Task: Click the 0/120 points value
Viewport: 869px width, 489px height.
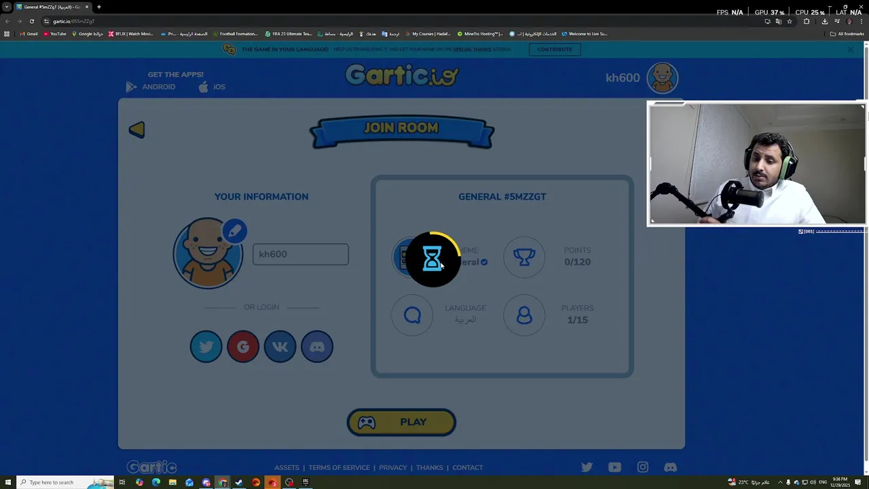Action: 577,262
